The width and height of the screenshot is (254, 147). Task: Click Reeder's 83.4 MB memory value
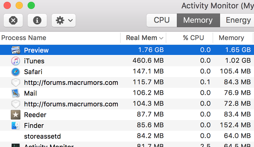tap(237, 114)
